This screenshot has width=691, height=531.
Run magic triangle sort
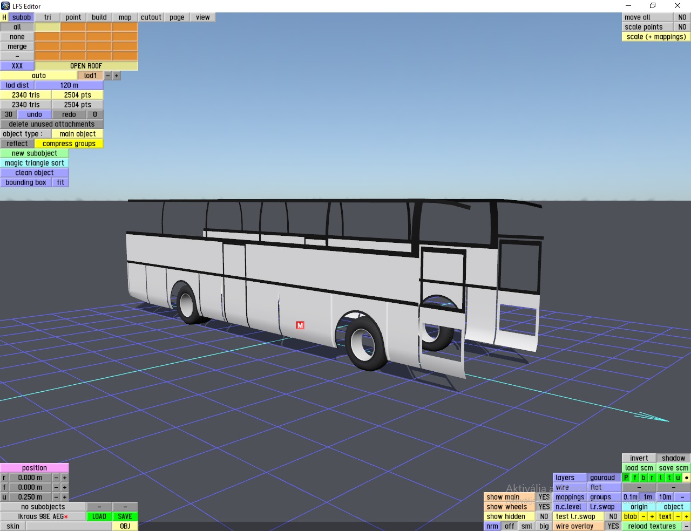click(35, 163)
